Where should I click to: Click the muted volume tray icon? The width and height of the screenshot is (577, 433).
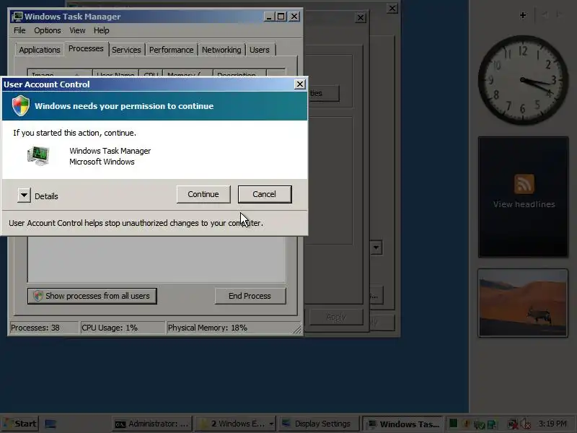point(526,424)
